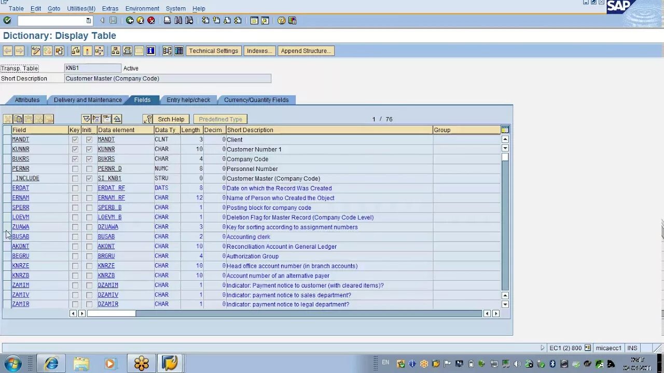Open the KUNNR data element link
664x373 pixels.
(106, 149)
